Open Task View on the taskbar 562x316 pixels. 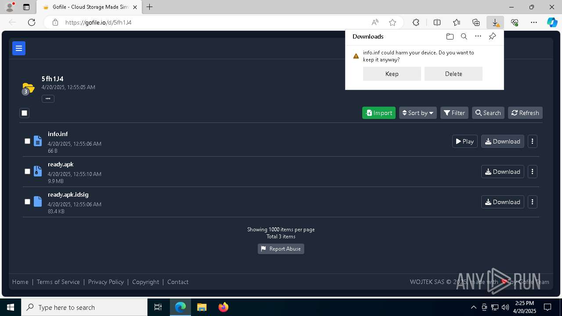(x=159, y=307)
